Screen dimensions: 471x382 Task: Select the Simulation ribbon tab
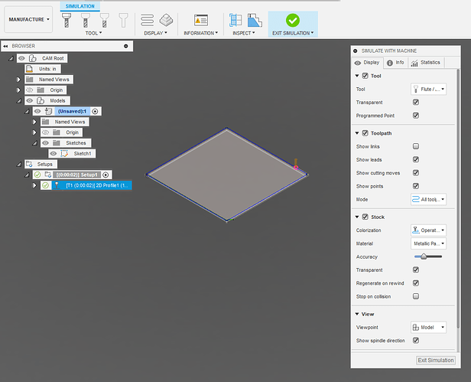[x=80, y=6]
